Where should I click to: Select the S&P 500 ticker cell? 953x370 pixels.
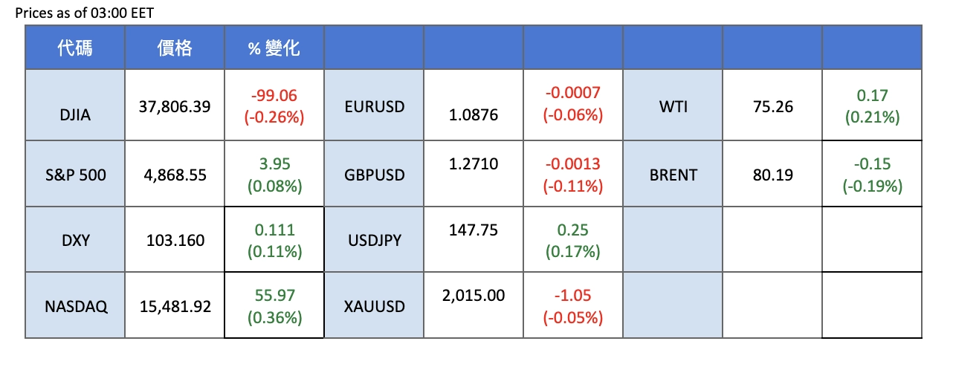[75, 175]
